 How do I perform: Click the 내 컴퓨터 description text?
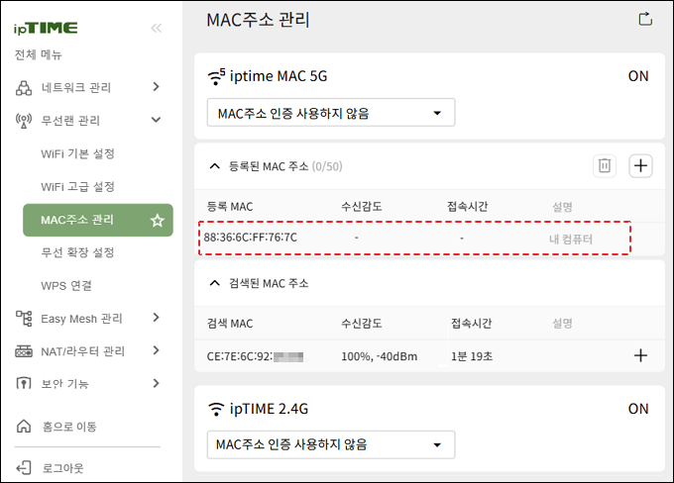(x=571, y=240)
